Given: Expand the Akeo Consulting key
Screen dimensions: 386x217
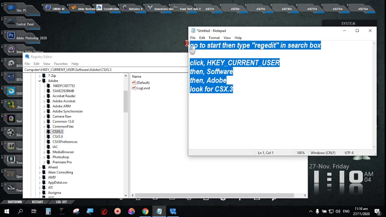Looking at the screenshot, I should point(40,172).
